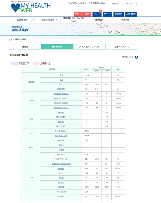
Task: Switch to the 改善アドバイス tab
Action: pyautogui.click(x=121, y=47)
